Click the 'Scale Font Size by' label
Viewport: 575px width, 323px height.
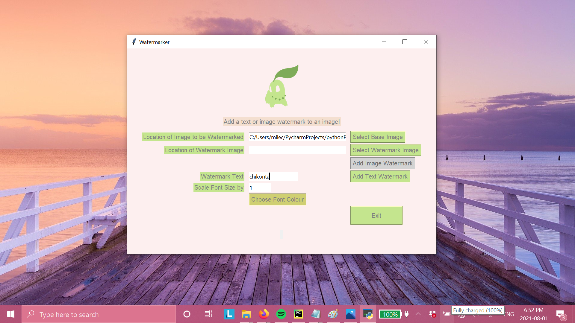[219, 188]
